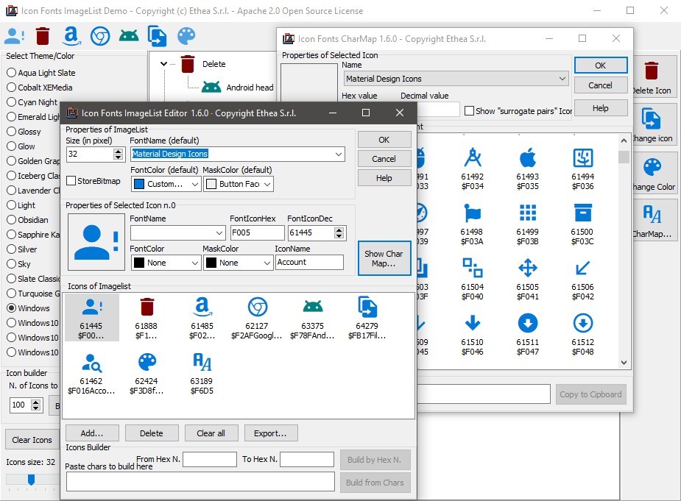The width and height of the screenshot is (681, 501).
Task: Select the Aqua Light Slate theme
Action: coord(11,73)
